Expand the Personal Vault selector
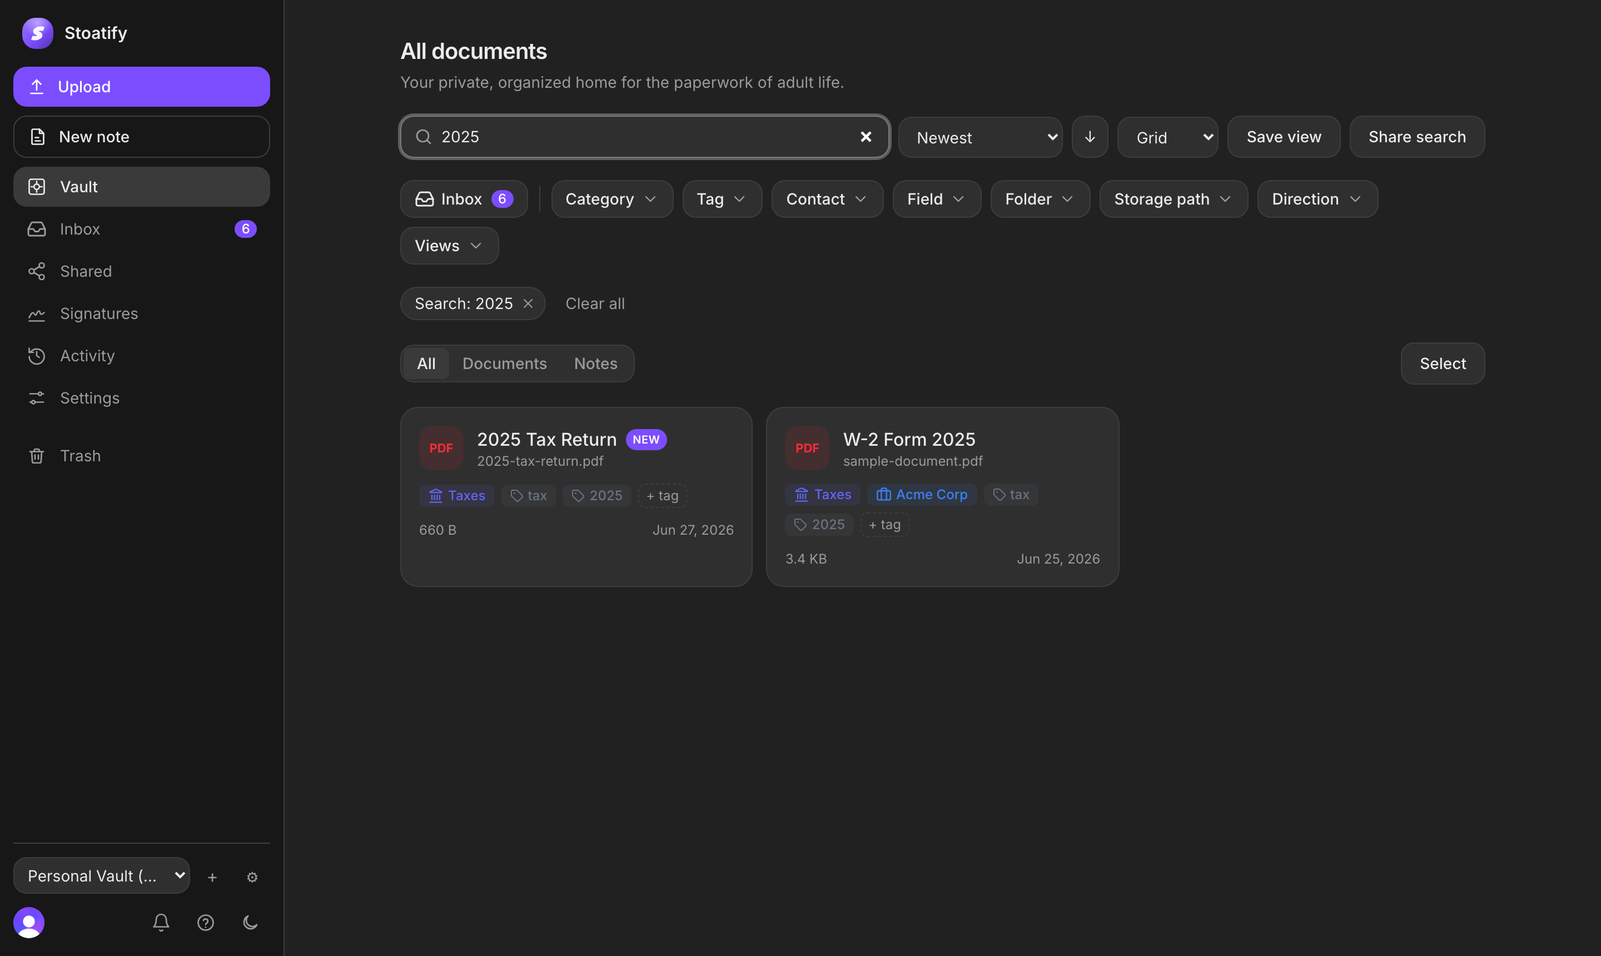Viewport: 1601px width, 956px height. click(102, 875)
